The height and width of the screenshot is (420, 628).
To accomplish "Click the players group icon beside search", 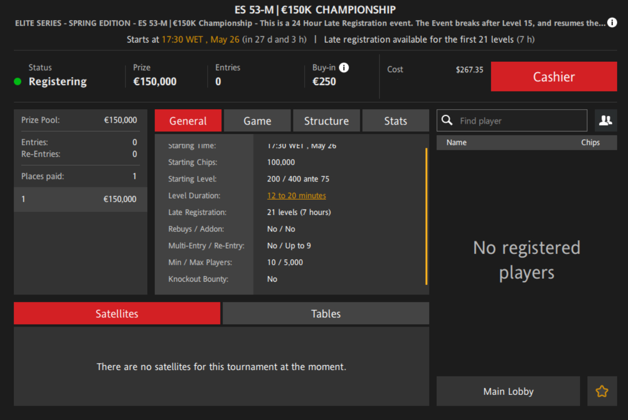I will pos(606,121).
